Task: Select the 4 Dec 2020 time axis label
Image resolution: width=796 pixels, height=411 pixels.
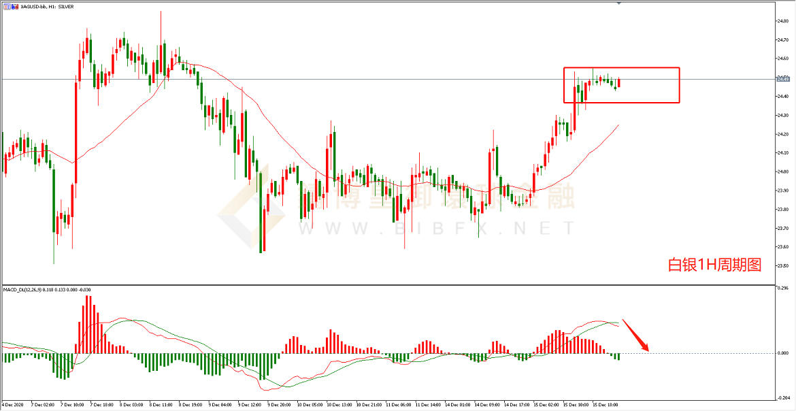Action: (x=14, y=404)
